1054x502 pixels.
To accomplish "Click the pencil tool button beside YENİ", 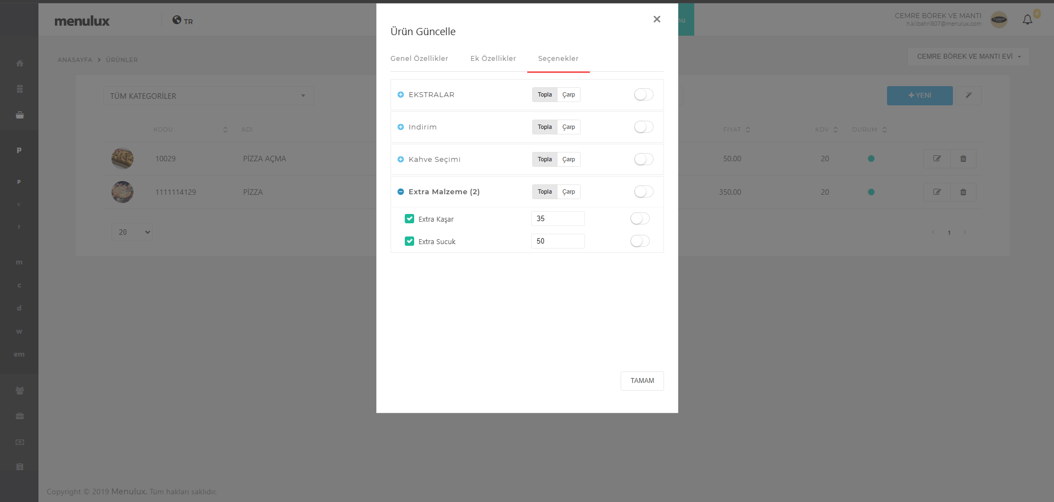I will click(x=969, y=95).
